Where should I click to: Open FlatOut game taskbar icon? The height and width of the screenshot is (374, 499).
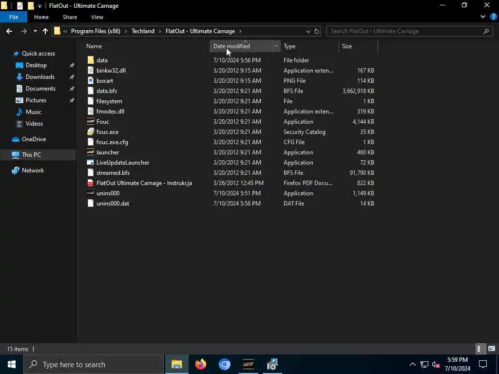[x=248, y=364]
